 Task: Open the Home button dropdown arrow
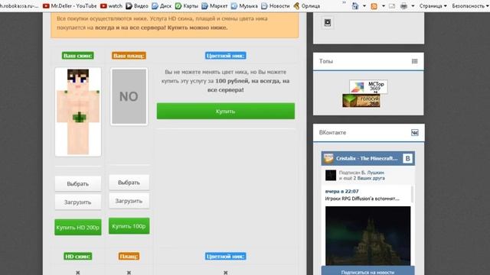coord(364,6)
